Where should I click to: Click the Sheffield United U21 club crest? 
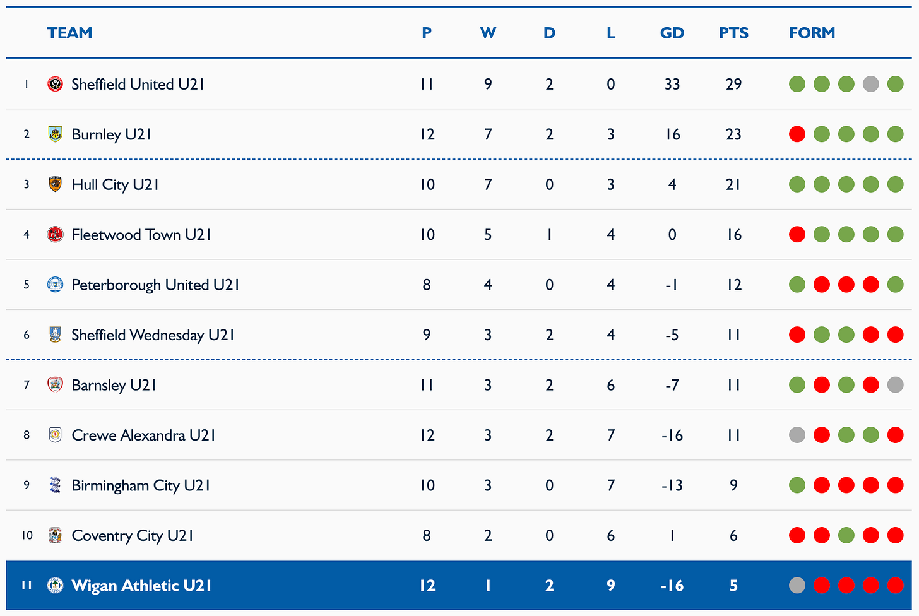(56, 84)
